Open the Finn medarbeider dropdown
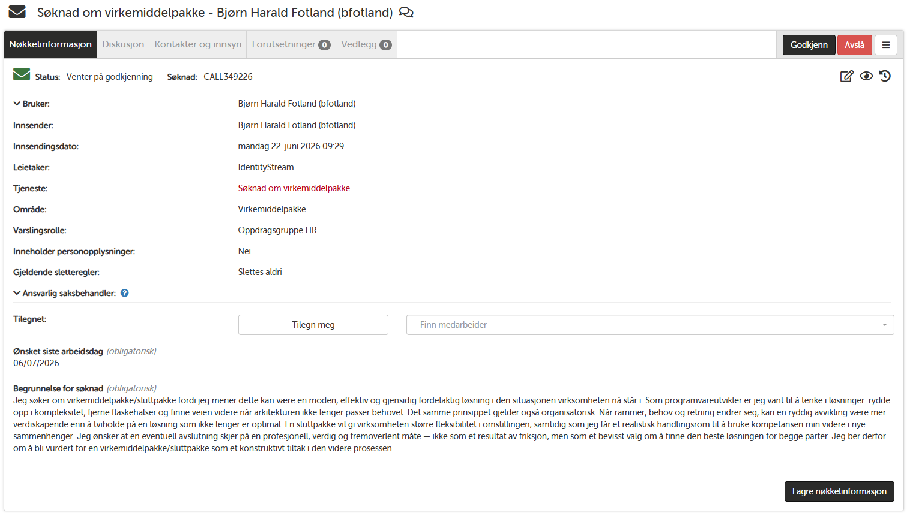This screenshot has height=513, width=907. 650,325
